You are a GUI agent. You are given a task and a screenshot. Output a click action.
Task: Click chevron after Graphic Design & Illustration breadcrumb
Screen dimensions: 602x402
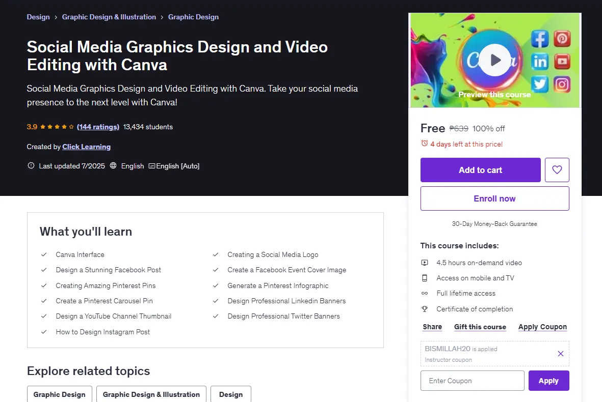pyautogui.click(x=162, y=17)
